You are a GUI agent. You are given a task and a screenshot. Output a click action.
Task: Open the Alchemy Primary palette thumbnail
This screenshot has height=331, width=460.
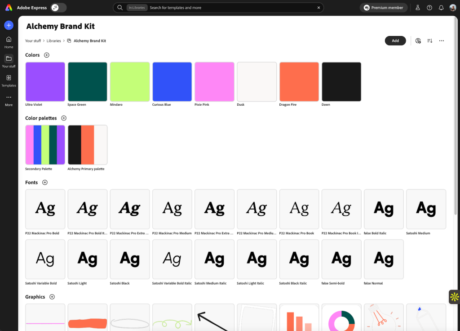click(88, 145)
